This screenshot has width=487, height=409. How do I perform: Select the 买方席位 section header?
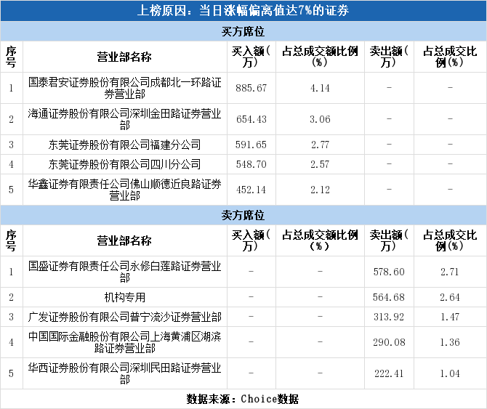(243, 31)
